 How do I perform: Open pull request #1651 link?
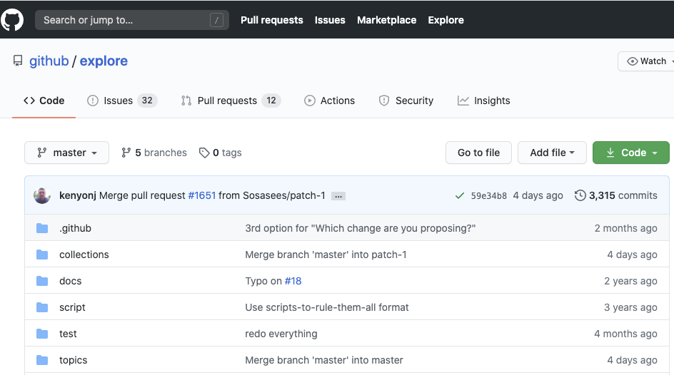201,195
